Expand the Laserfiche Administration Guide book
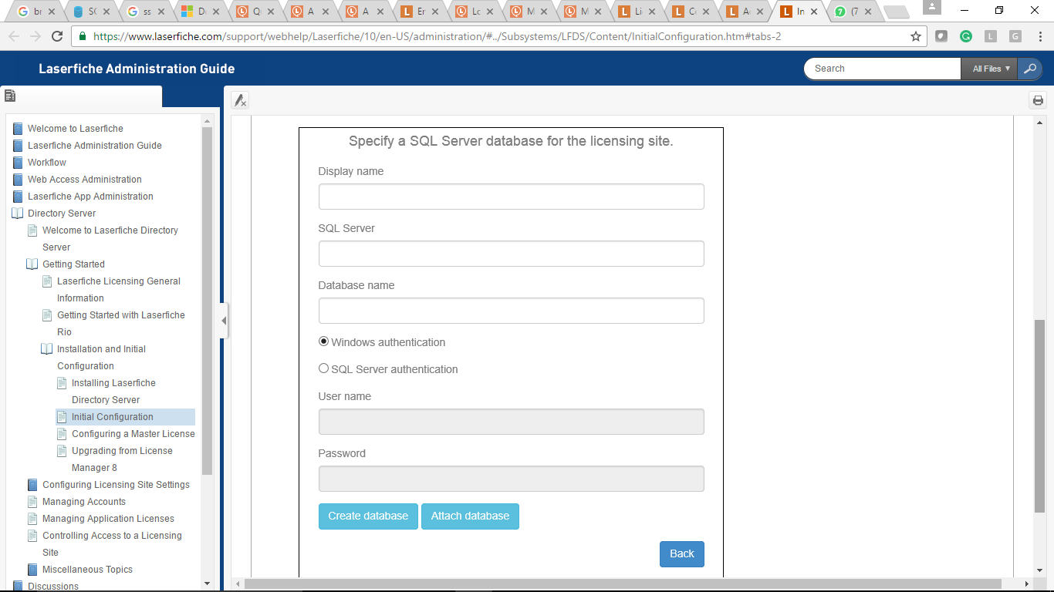 coord(18,146)
